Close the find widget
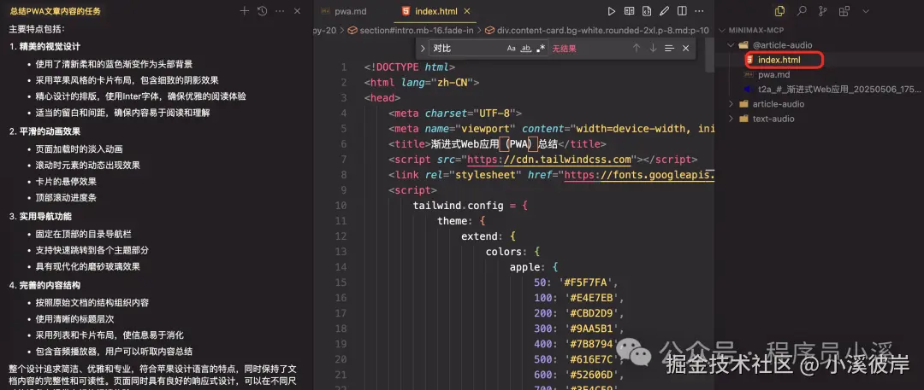Viewport: 924px width, 390px height. pyautogui.click(x=686, y=49)
